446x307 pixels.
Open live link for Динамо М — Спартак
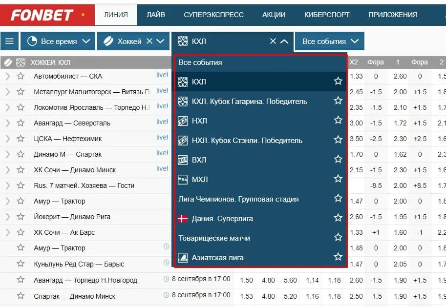[x=162, y=153]
